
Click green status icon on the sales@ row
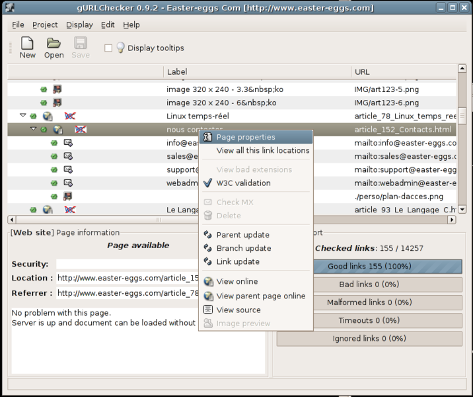coord(54,156)
